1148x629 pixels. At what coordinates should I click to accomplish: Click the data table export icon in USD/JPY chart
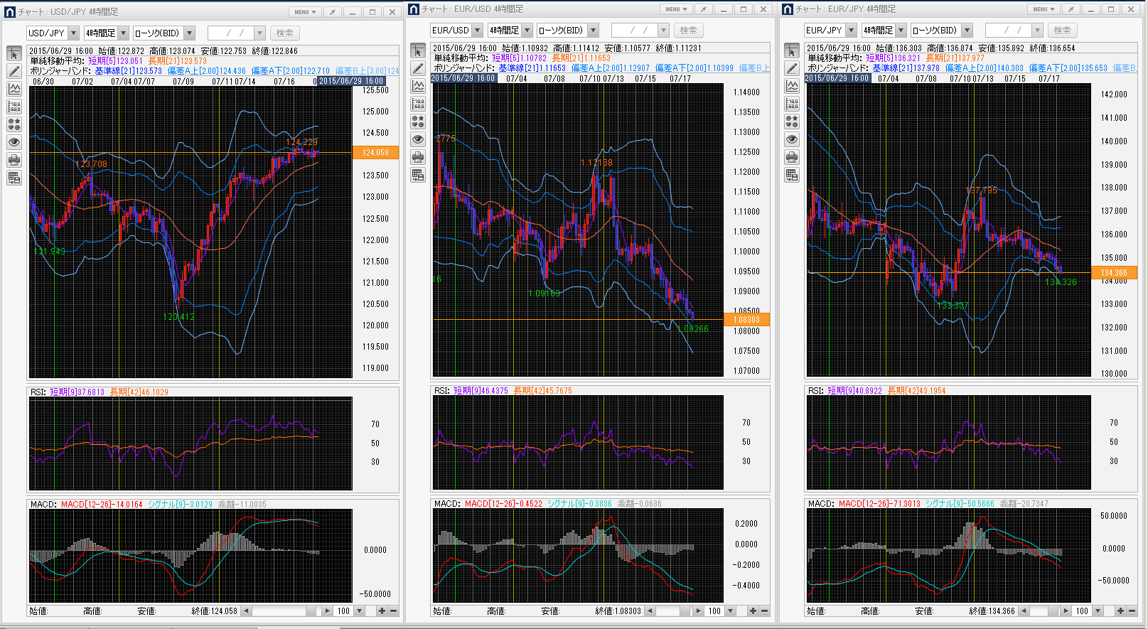[14, 178]
